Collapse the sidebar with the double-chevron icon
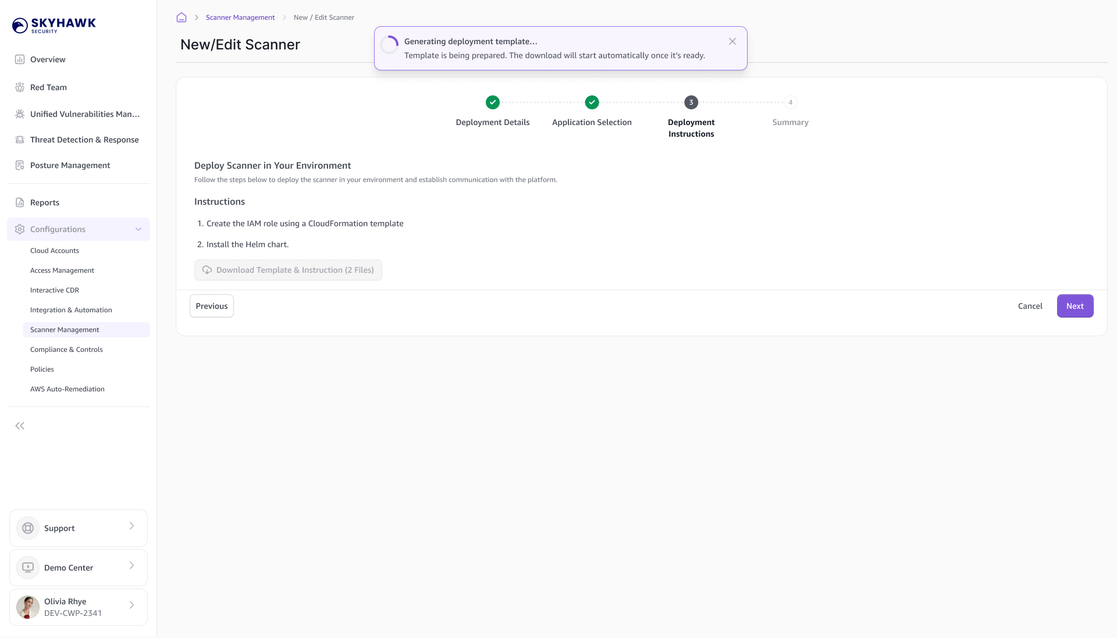 pos(20,426)
